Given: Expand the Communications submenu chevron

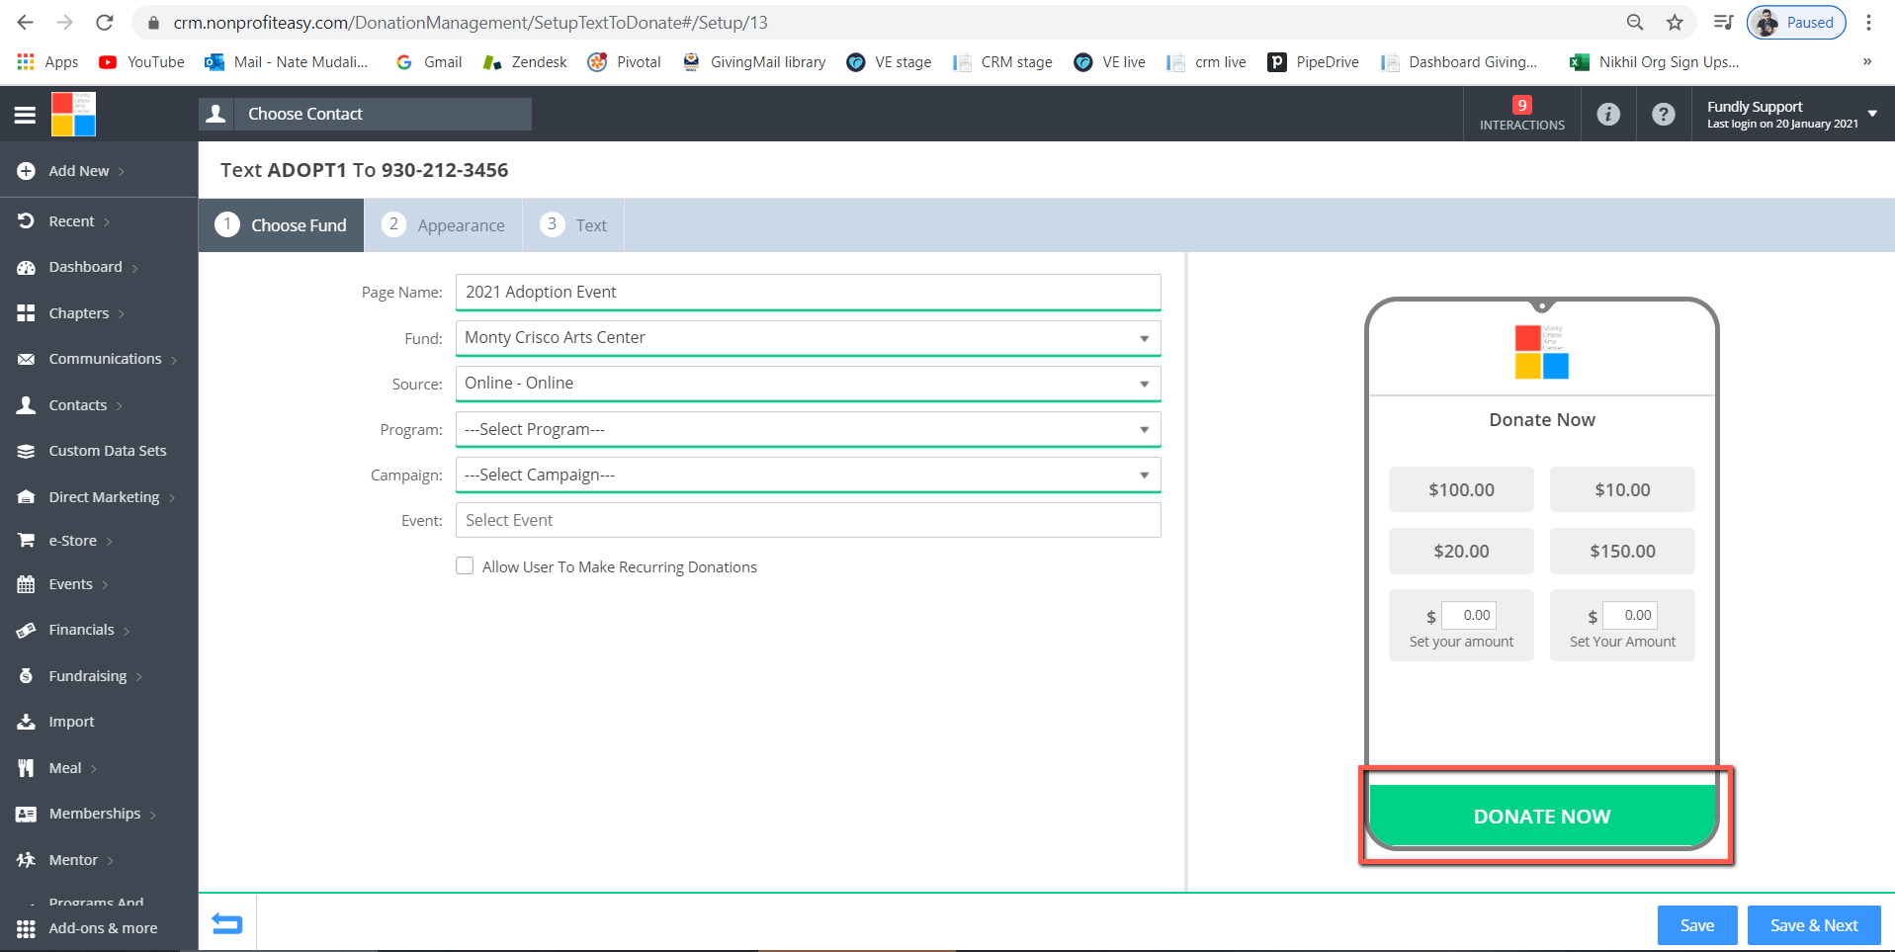Looking at the screenshot, I should tap(174, 361).
